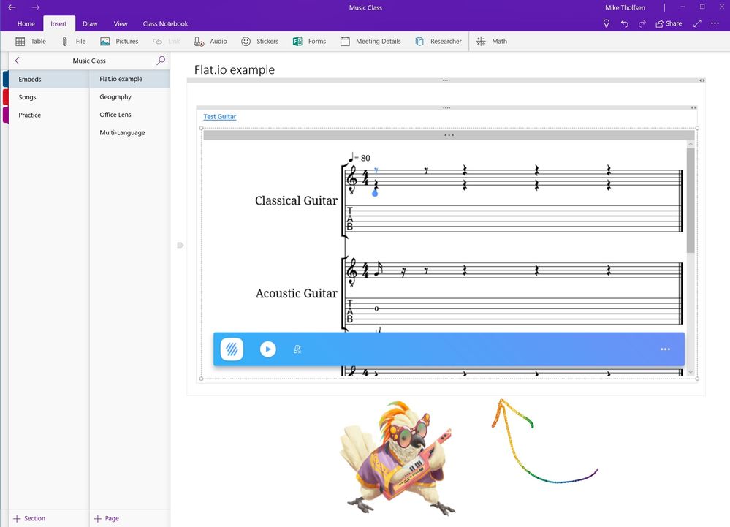This screenshot has height=527, width=730.
Task: Insert a Forms quiz
Action: coord(309,42)
